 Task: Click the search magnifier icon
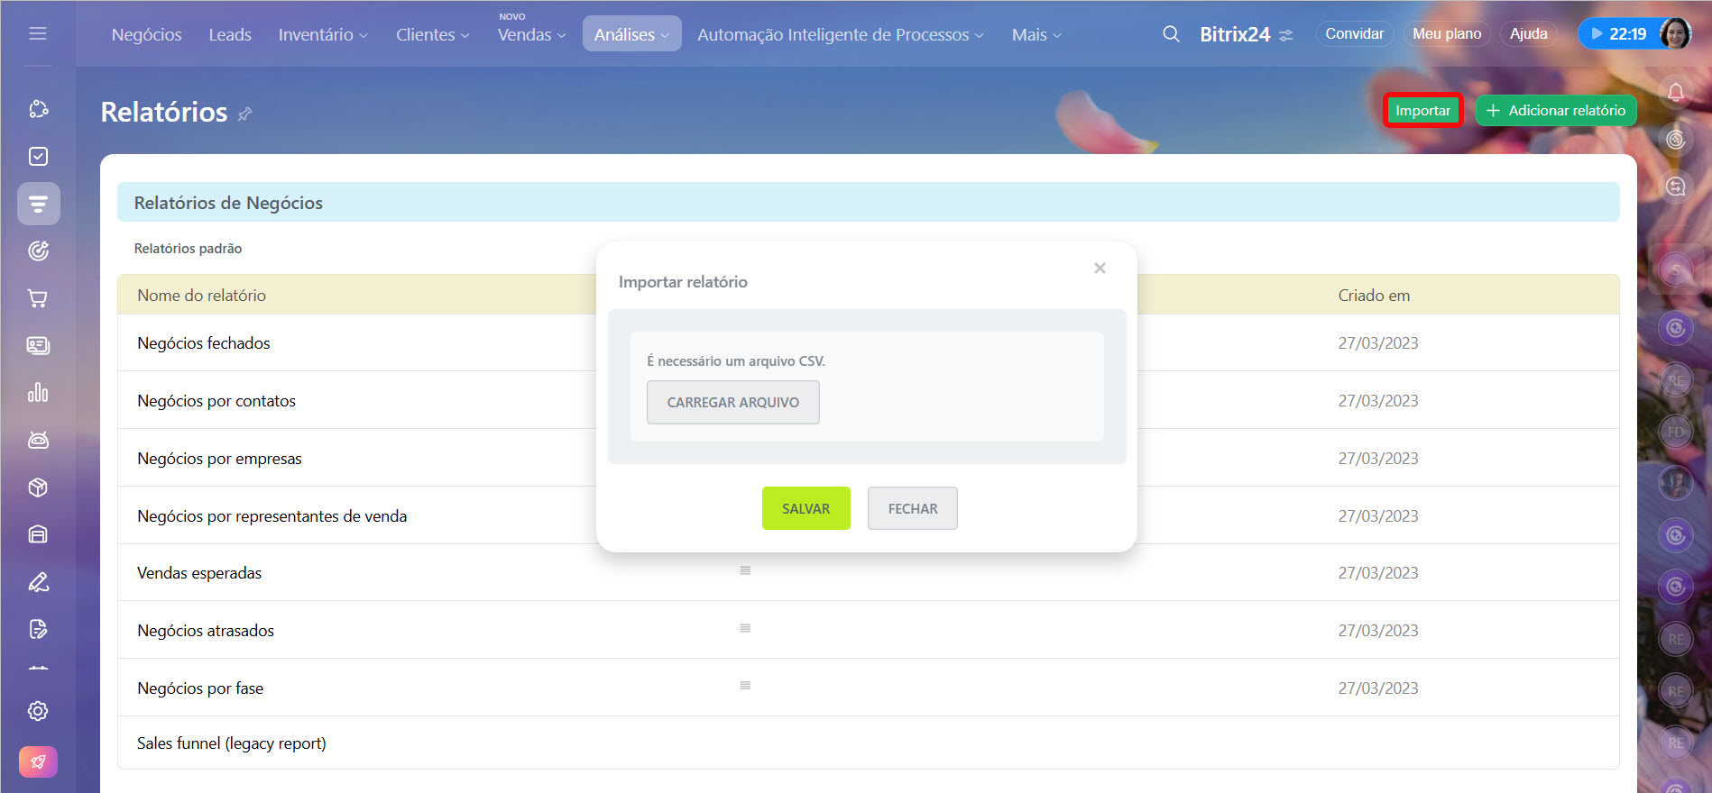coord(1171,34)
